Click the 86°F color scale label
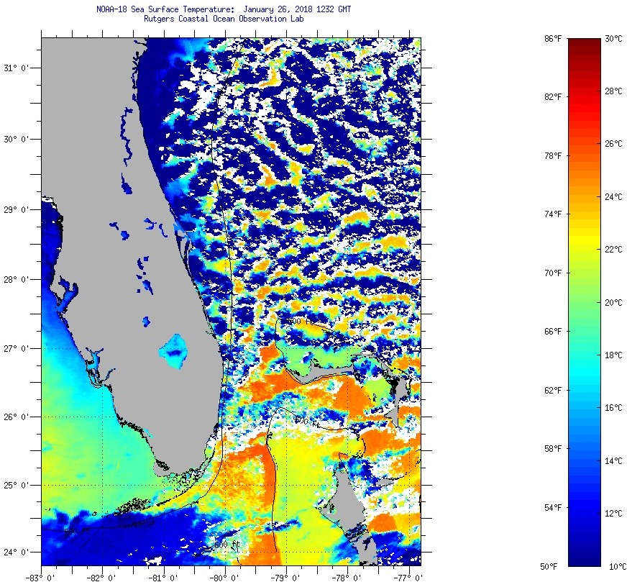 (x=552, y=38)
